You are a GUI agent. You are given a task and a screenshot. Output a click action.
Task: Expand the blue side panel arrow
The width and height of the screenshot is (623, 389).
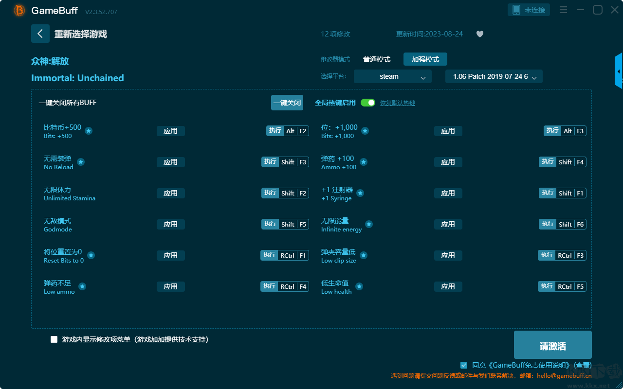[619, 71]
